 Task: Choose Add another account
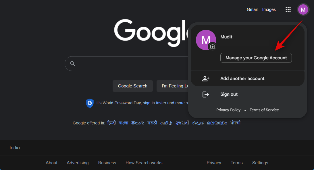[248, 79]
